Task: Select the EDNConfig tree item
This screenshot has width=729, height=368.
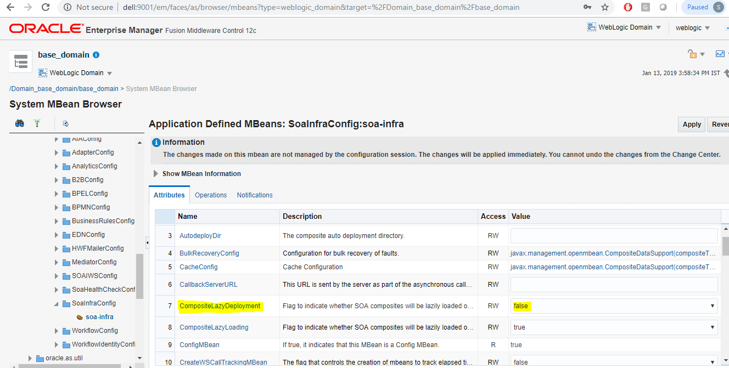Action: 88,235
